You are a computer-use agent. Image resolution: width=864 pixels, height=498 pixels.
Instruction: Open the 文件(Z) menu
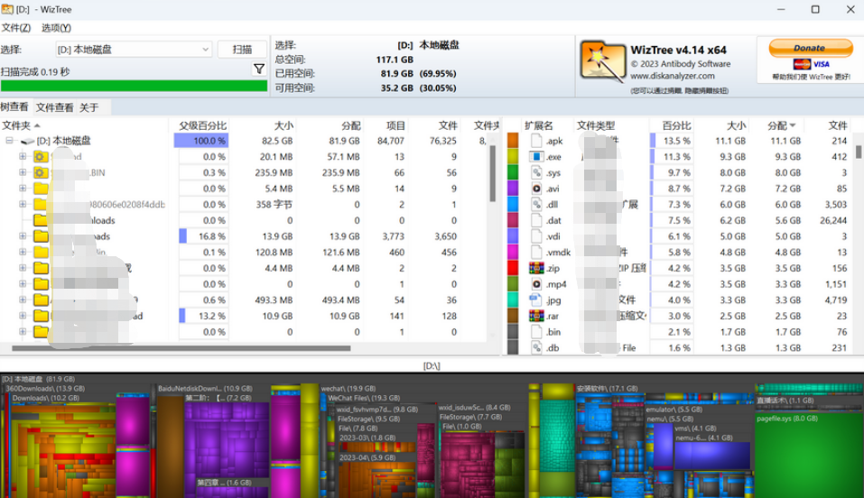[x=16, y=28]
